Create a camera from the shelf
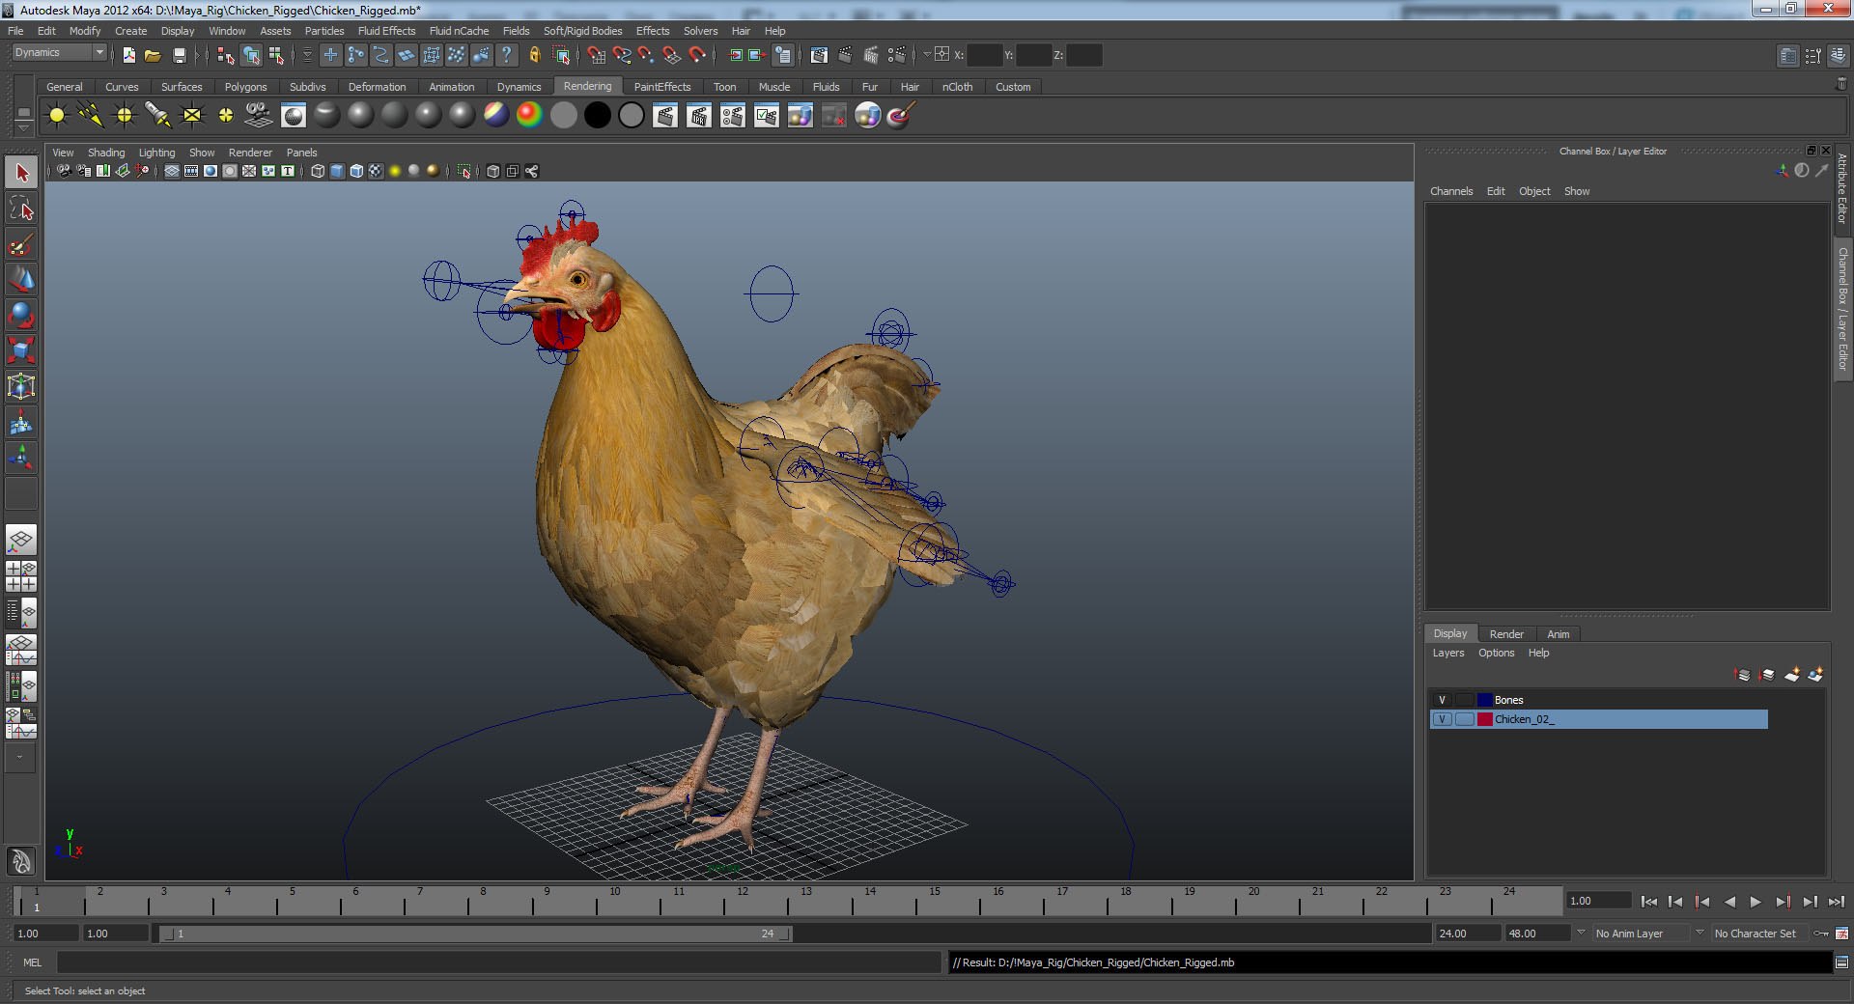 click(259, 116)
